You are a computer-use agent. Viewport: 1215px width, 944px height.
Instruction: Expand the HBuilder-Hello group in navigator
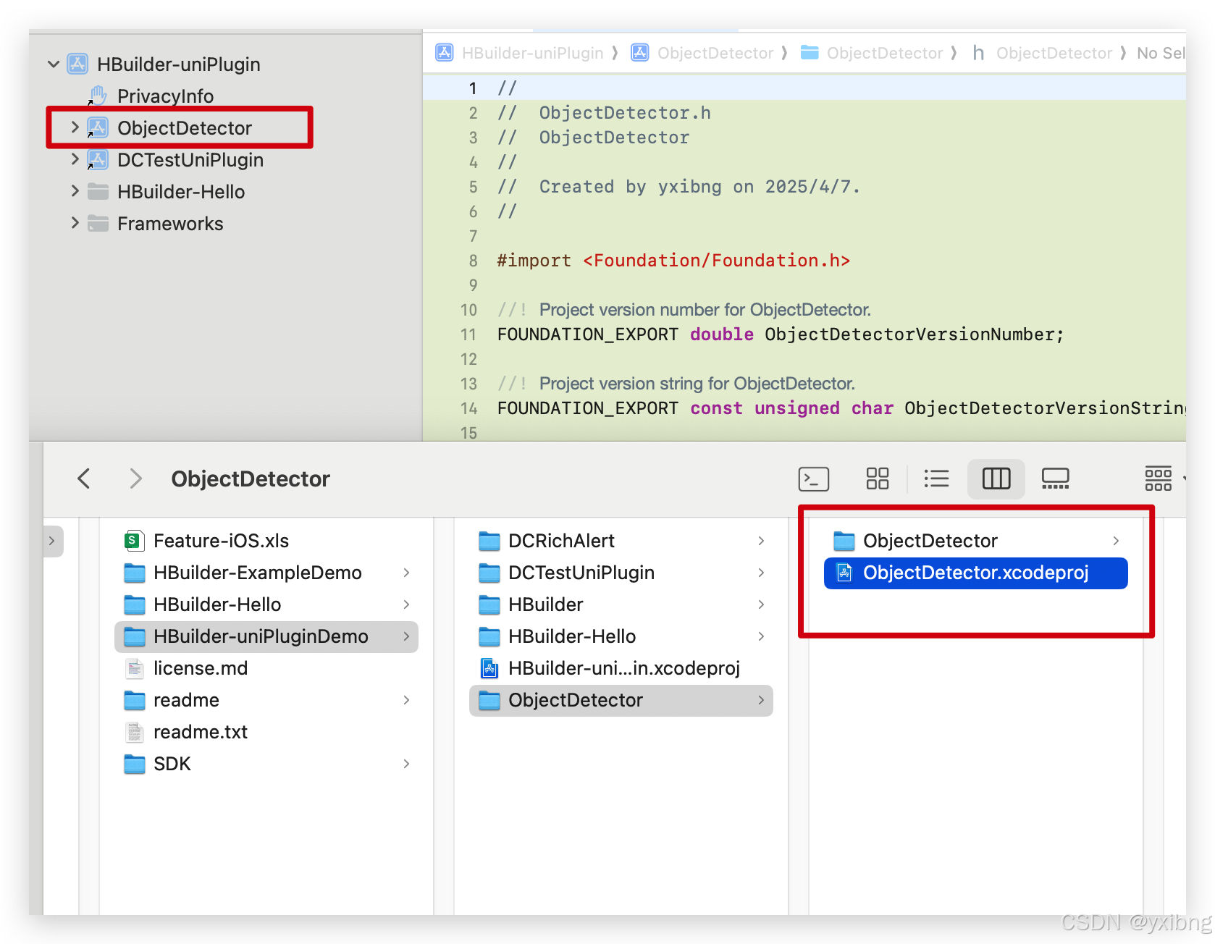pos(75,191)
